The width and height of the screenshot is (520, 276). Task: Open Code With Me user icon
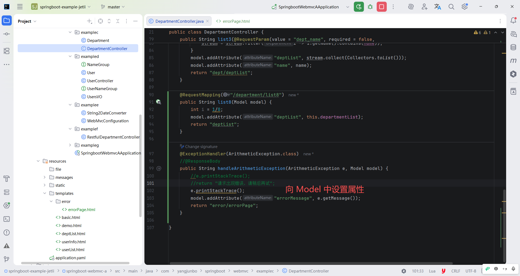424,7
